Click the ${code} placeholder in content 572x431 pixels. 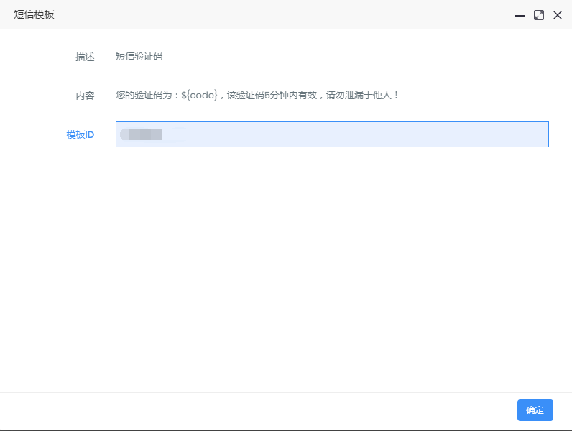click(199, 95)
